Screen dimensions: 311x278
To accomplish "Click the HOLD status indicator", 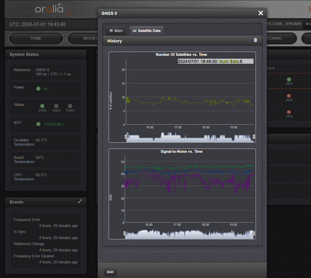I will (x=56, y=106).
